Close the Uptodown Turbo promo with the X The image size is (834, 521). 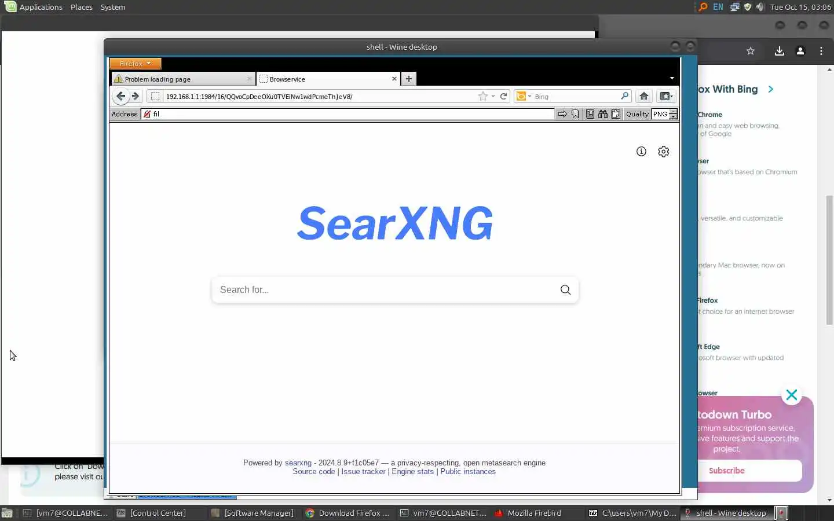coord(792,395)
